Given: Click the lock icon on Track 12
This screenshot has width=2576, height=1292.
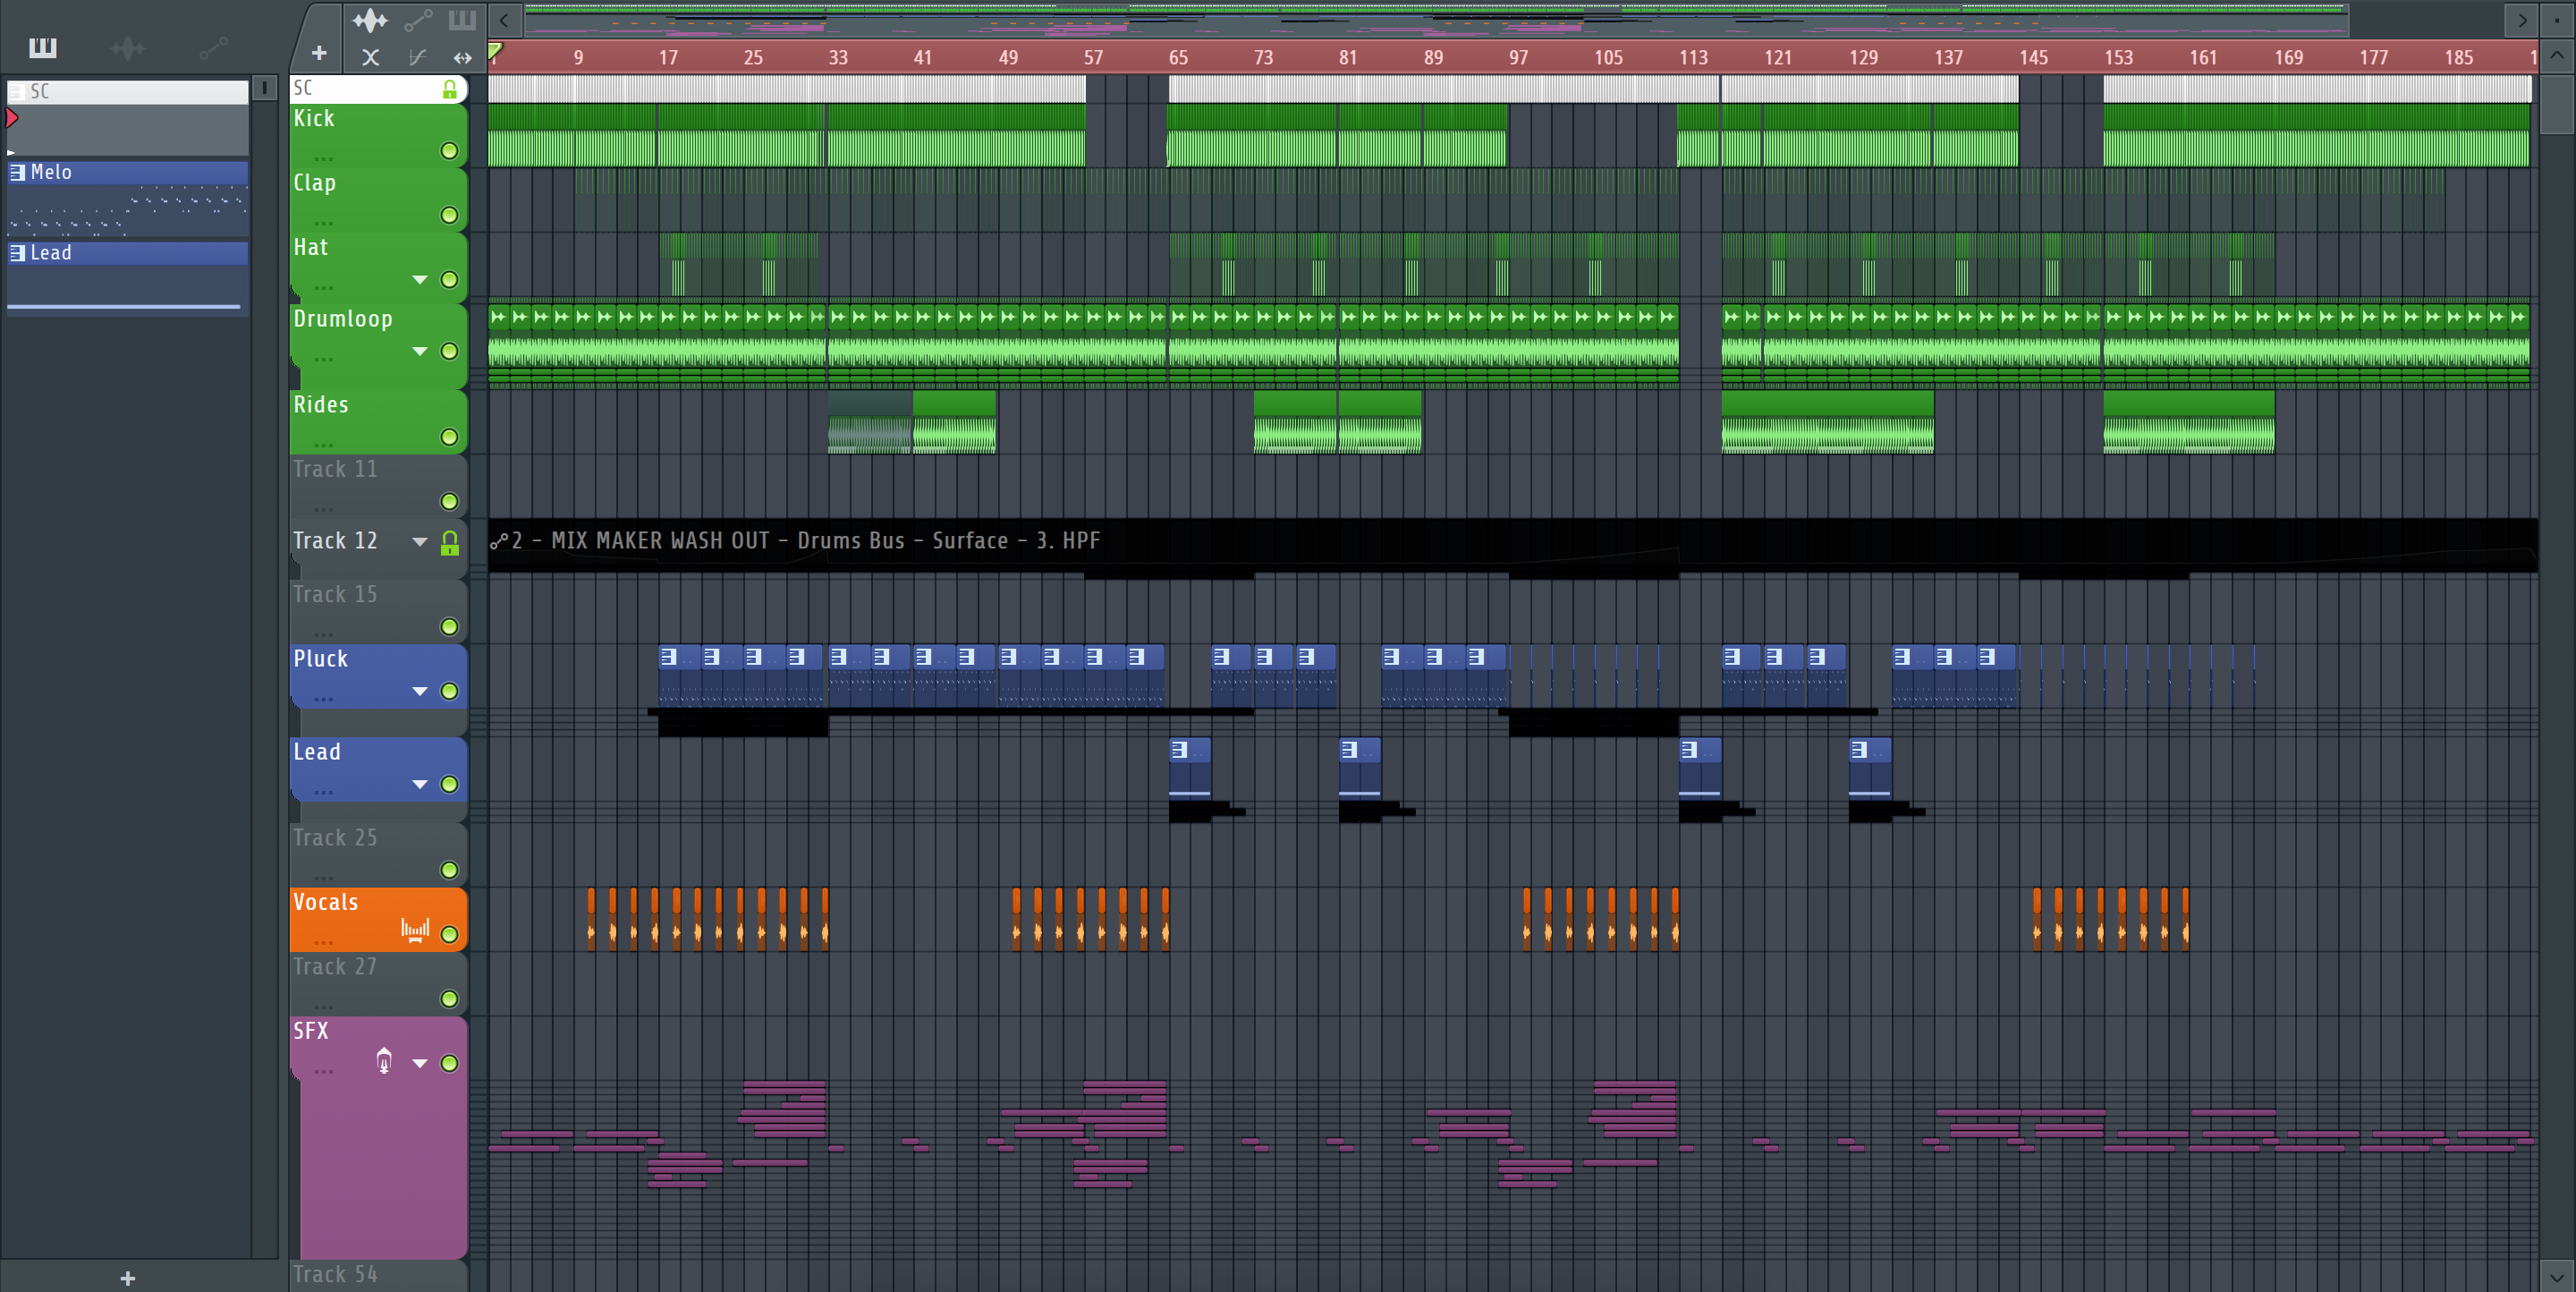Looking at the screenshot, I should (450, 542).
